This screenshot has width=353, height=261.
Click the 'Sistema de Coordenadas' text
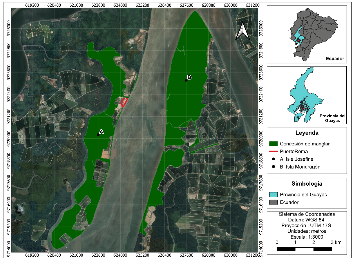tap(307, 214)
